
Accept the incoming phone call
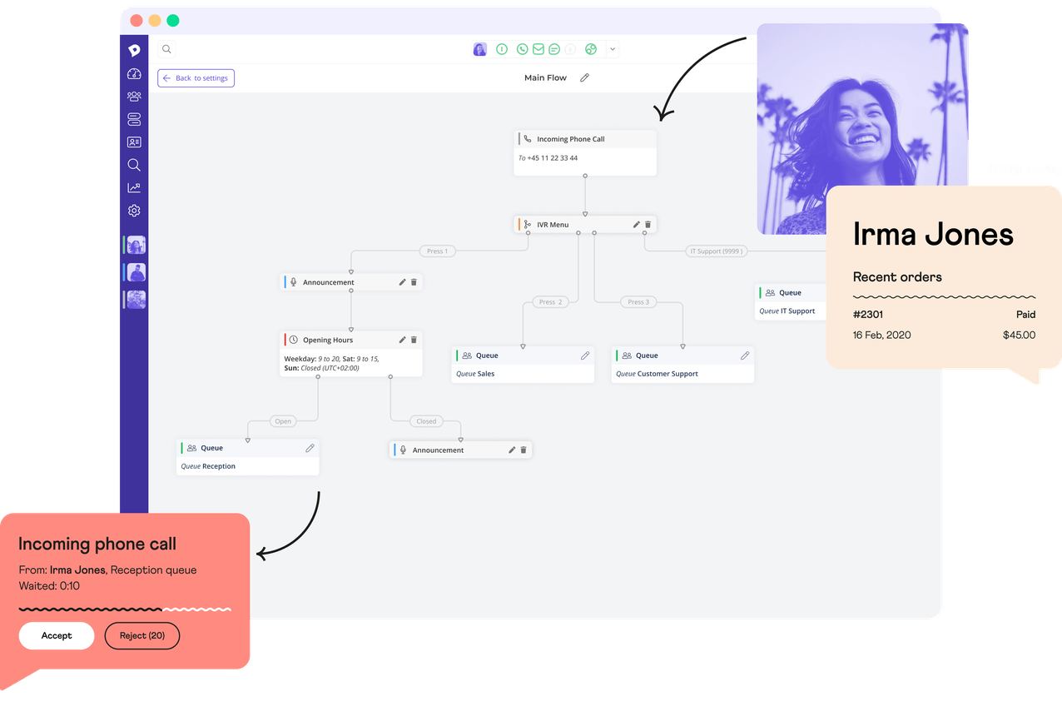(57, 635)
